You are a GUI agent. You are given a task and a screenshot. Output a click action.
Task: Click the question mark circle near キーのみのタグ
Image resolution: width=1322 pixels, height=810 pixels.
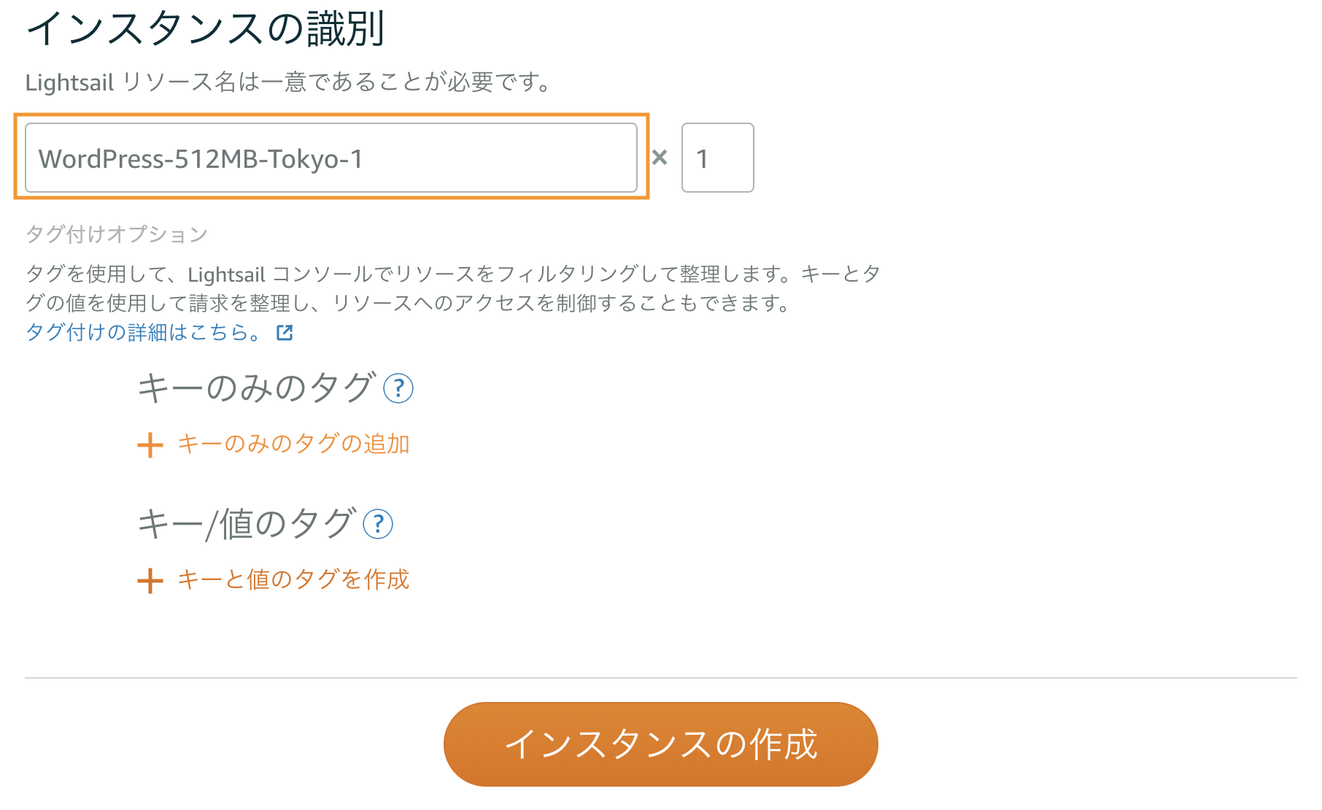click(x=398, y=389)
